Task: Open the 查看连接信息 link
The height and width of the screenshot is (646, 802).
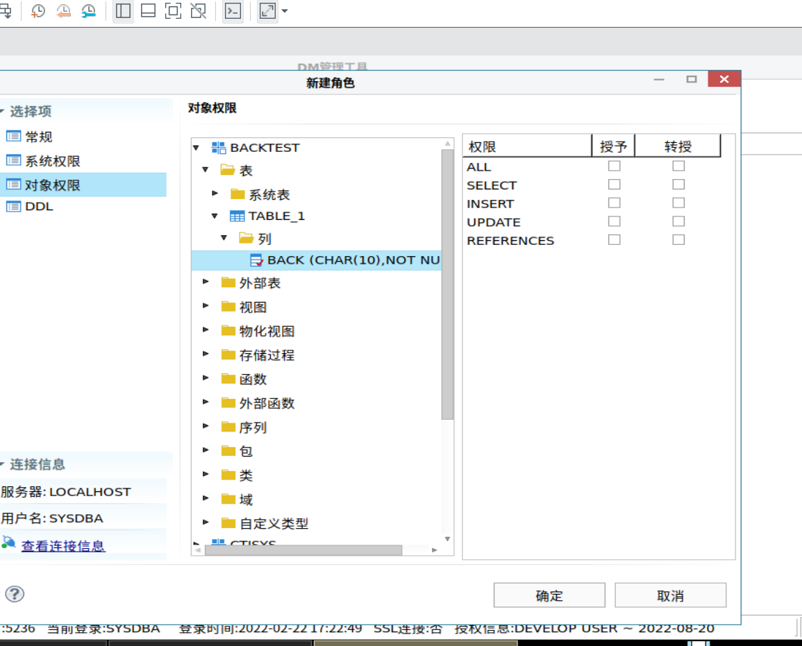Action: pyautogui.click(x=63, y=546)
